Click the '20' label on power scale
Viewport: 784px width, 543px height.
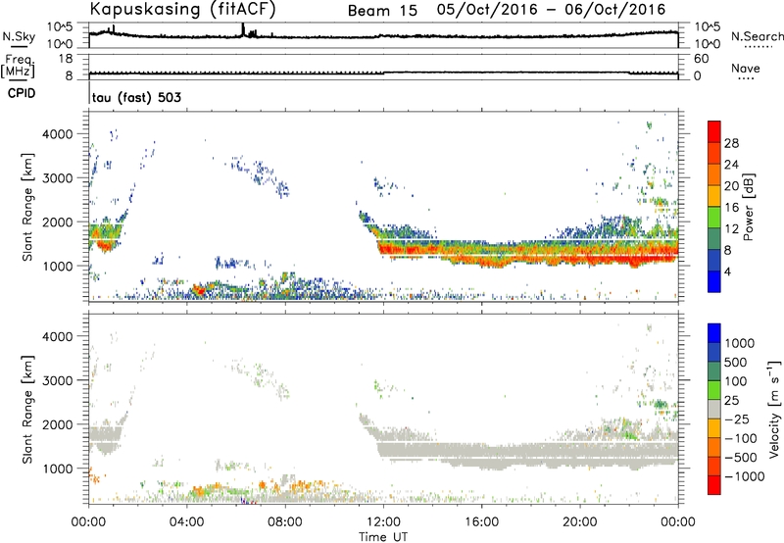(731, 186)
